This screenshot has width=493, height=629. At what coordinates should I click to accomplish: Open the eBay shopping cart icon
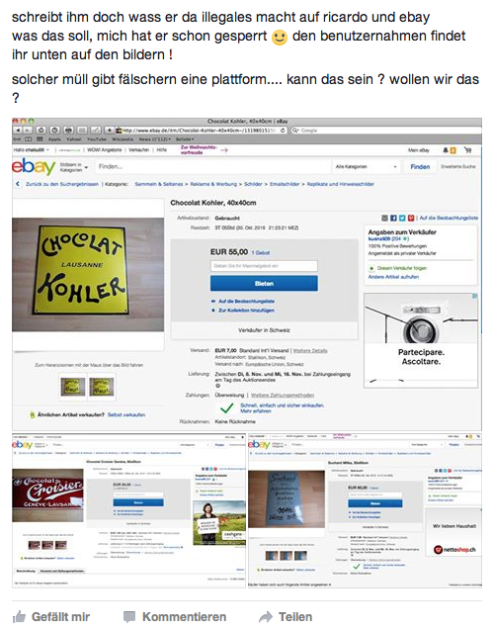(x=467, y=150)
